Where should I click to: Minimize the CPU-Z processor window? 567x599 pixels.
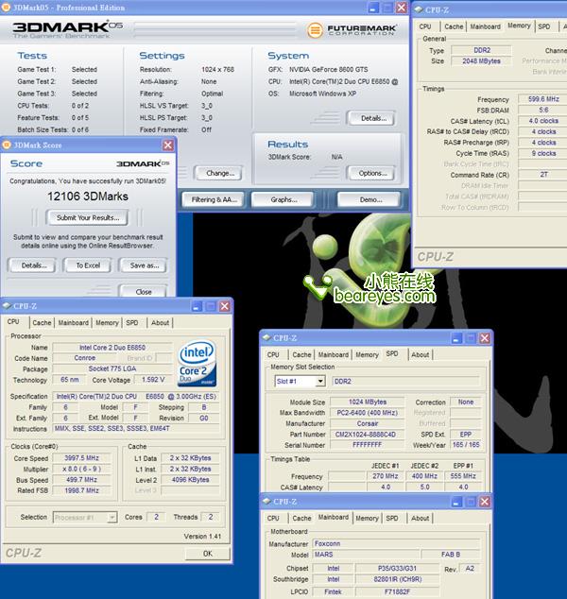point(197,306)
